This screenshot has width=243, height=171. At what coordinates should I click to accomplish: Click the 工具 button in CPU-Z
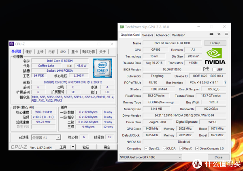(x=63, y=147)
